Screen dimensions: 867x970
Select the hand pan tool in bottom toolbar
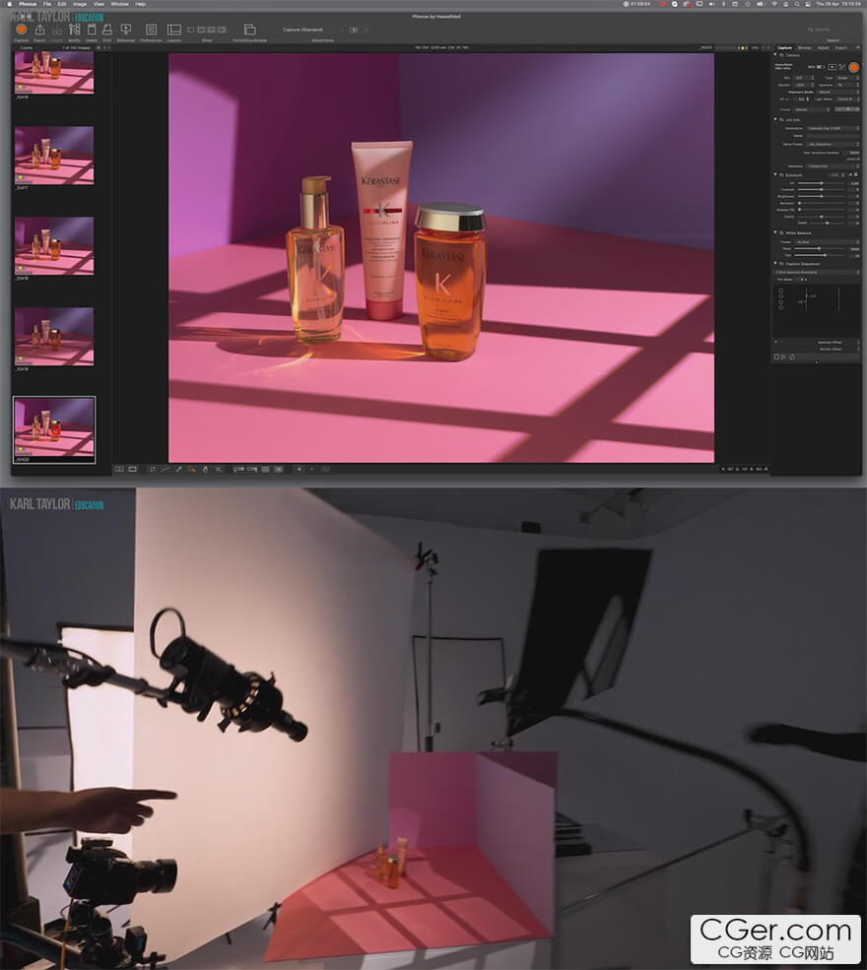(206, 470)
